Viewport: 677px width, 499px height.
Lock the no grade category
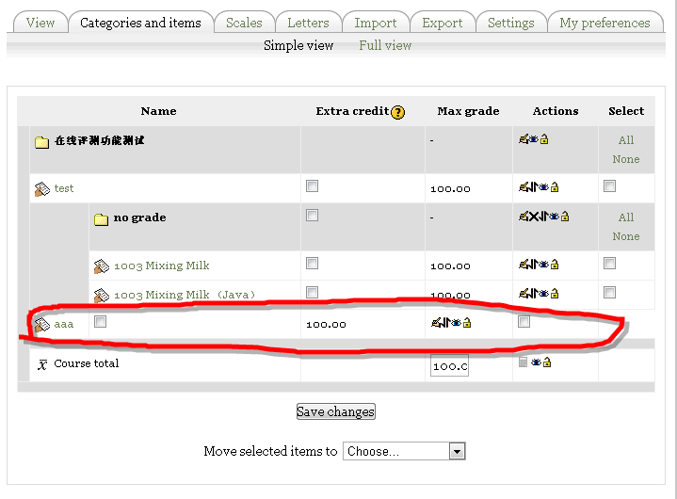pos(565,217)
